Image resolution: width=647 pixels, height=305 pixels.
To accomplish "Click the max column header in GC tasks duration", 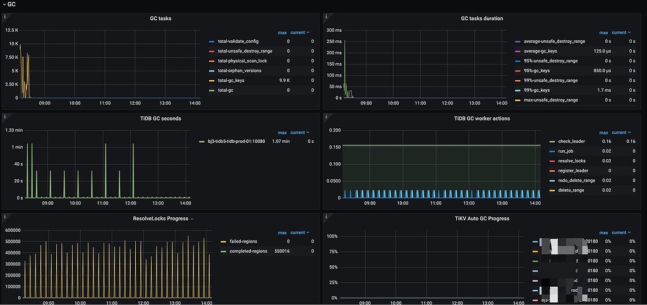I will [x=603, y=32].
